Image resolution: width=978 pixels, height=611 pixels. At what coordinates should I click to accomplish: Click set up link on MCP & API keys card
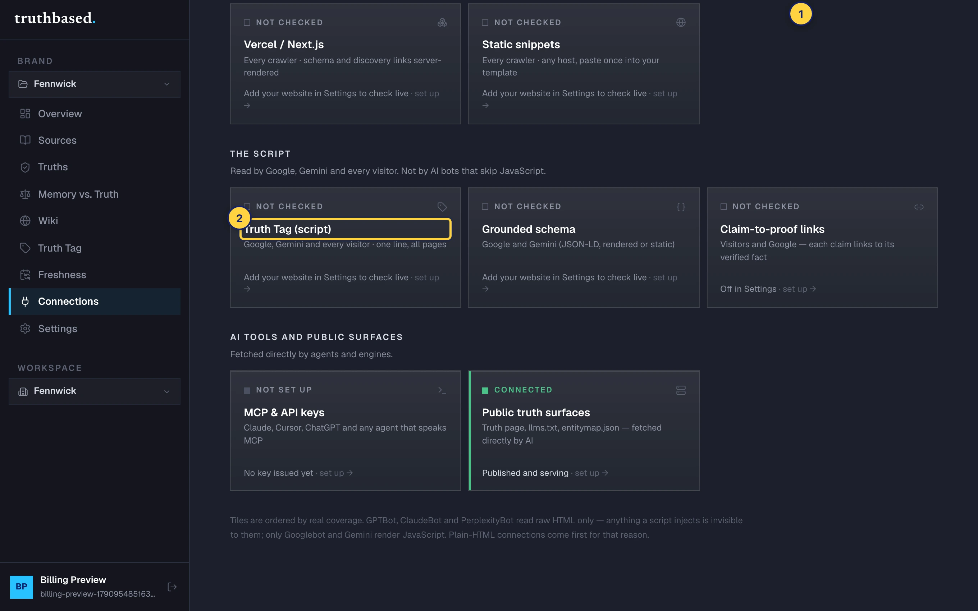pyautogui.click(x=336, y=473)
